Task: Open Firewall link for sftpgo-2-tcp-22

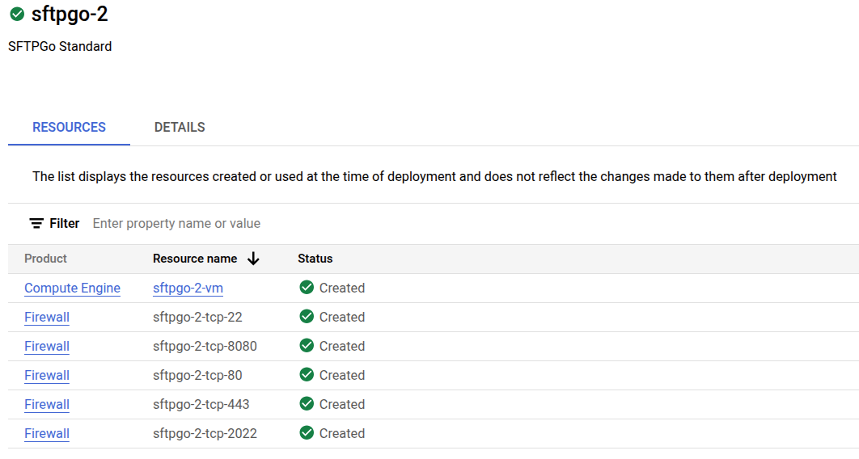Action: [x=47, y=317]
